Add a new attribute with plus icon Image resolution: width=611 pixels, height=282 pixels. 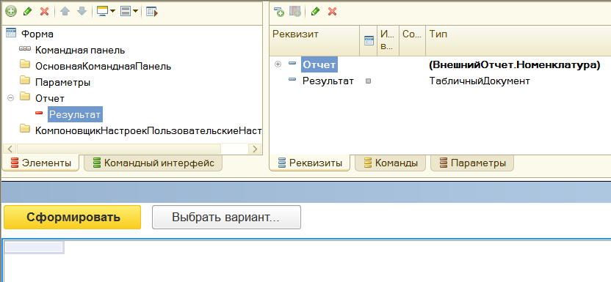coord(279,12)
